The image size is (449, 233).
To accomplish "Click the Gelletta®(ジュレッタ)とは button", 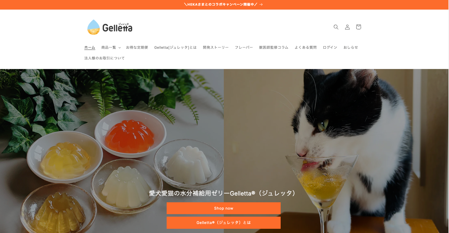I will (x=224, y=223).
